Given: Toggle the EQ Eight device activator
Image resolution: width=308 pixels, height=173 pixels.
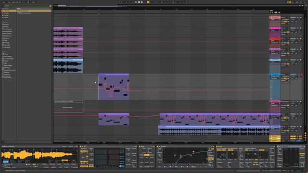Looking at the screenshot, I should pos(157,146).
